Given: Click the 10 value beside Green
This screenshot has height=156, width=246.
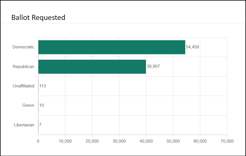Looking at the screenshot, I should click(41, 105).
